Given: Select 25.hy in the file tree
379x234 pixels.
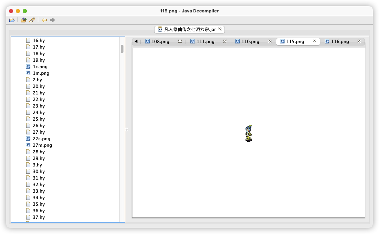Looking at the screenshot, I should (39, 119).
